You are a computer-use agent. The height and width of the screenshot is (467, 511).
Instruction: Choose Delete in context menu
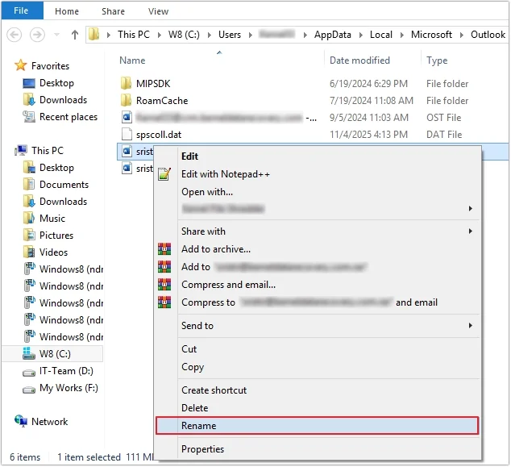[x=194, y=408]
